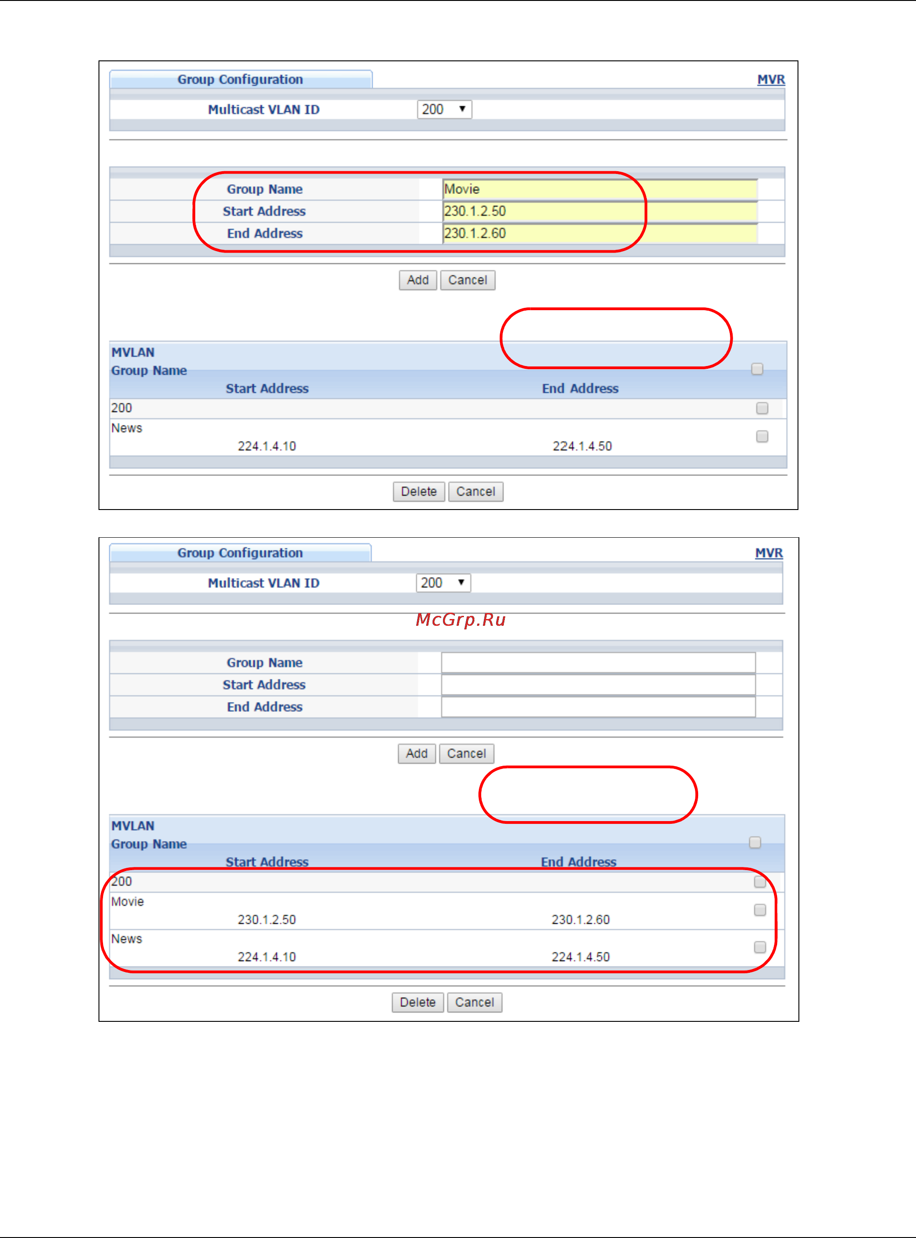
Task: Check the Movie row checkbox in bottom table
Action: 760,910
